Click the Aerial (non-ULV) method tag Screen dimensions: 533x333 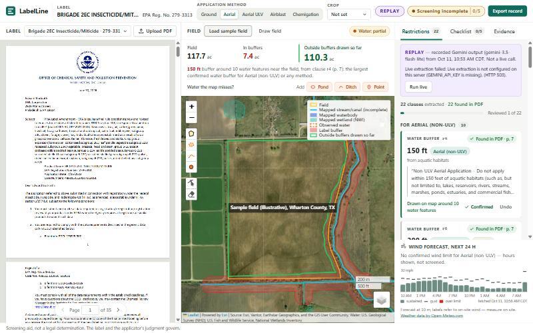450,152
